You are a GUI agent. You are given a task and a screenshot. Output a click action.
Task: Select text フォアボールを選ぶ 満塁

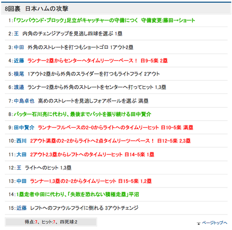93,101
